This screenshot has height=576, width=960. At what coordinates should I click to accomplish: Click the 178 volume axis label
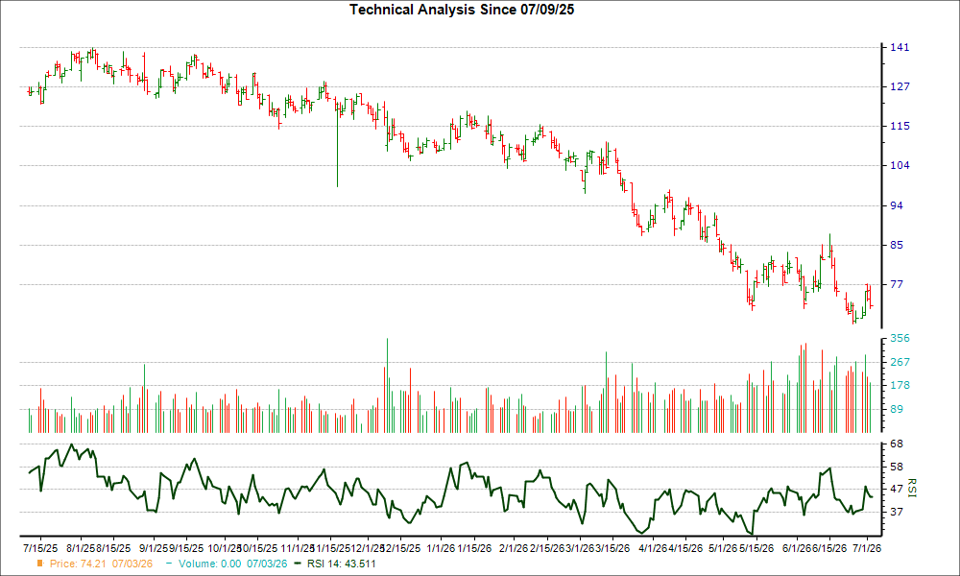click(x=900, y=386)
